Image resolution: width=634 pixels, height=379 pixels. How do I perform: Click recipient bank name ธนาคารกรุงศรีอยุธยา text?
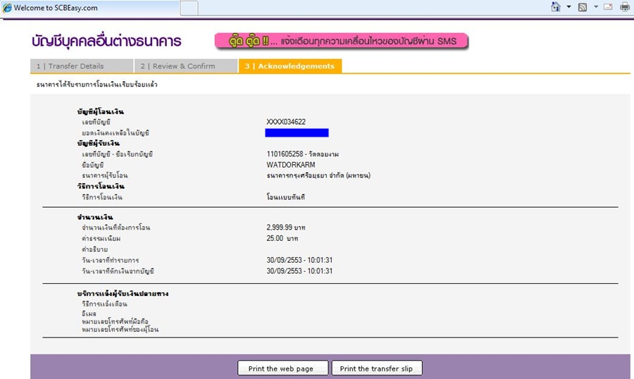coord(318,175)
